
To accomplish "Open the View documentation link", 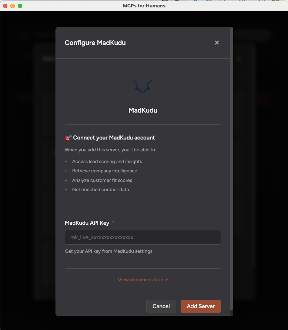I will point(143,280).
